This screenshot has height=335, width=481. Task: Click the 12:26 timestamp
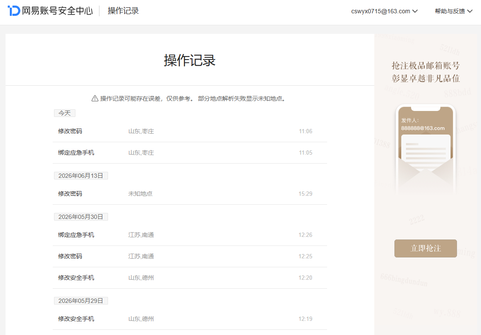305,235
